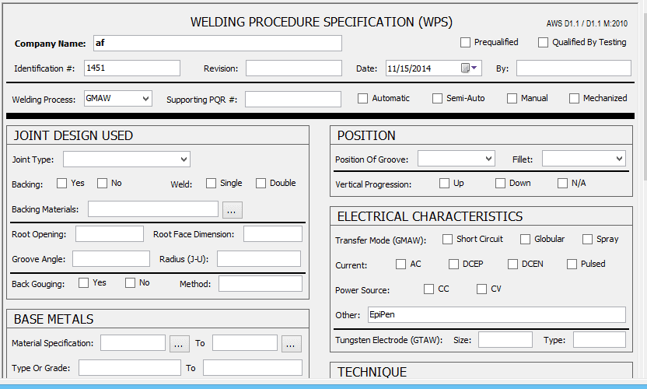Click the Groove Angle field

click(111, 259)
